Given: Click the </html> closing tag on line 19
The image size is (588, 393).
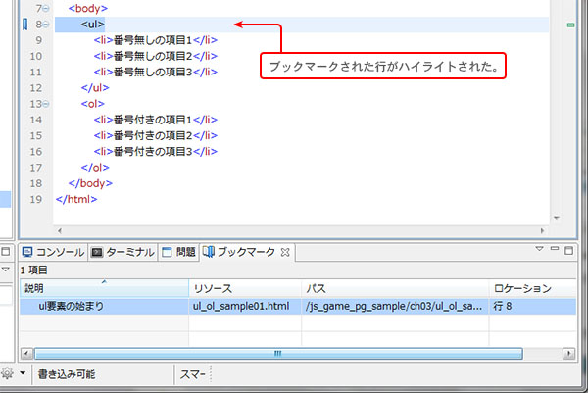Looking at the screenshot, I should (x=76, y=200).
